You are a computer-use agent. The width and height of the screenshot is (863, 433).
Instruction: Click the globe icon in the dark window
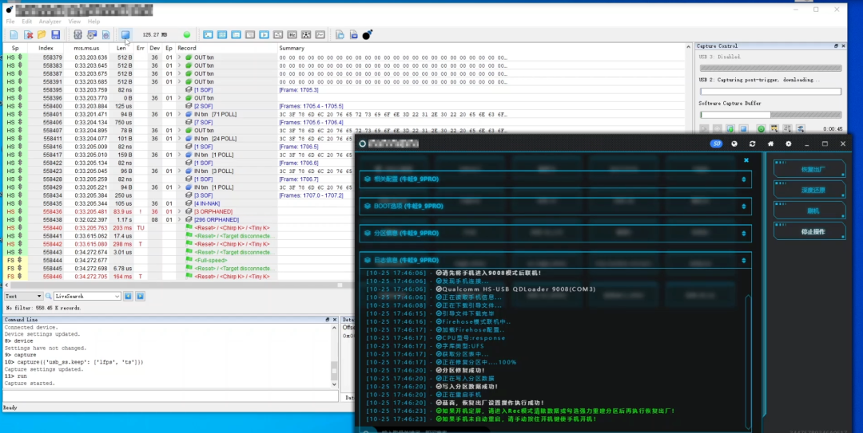click(734, 144)
